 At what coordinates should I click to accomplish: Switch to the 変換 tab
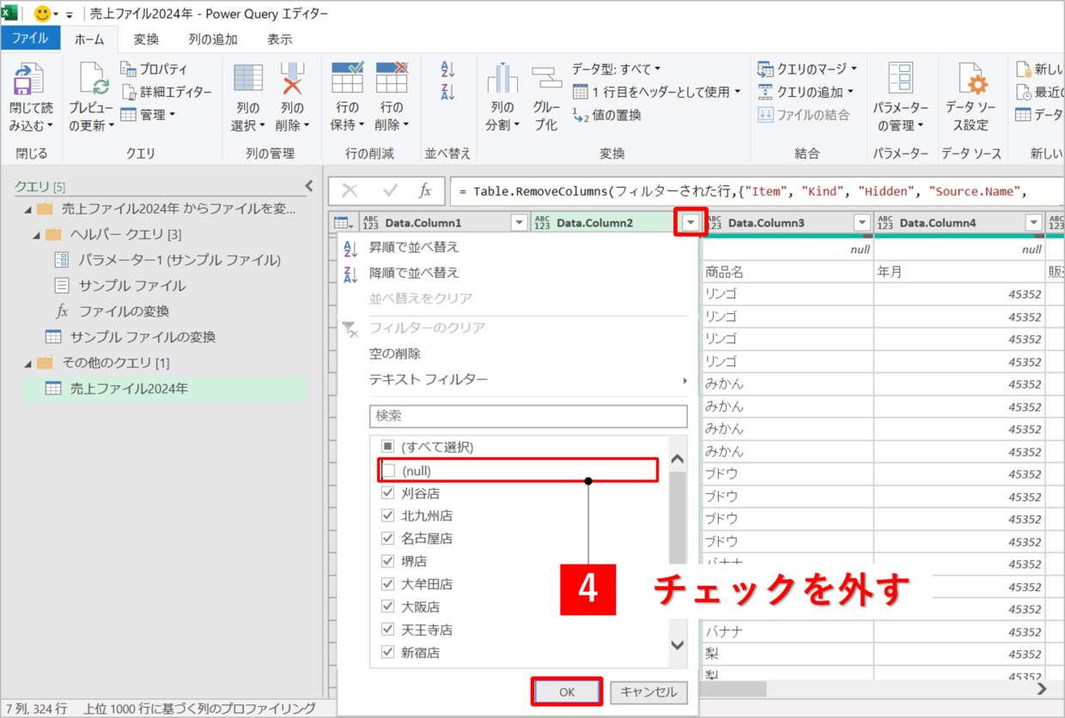point(146,39)
